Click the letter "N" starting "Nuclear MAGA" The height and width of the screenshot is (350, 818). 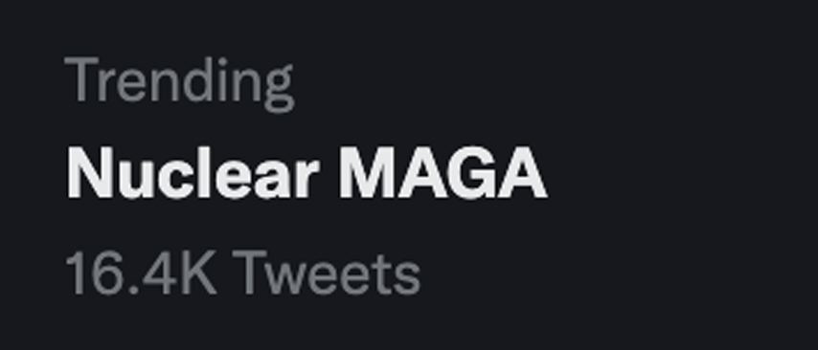[89, 172]
